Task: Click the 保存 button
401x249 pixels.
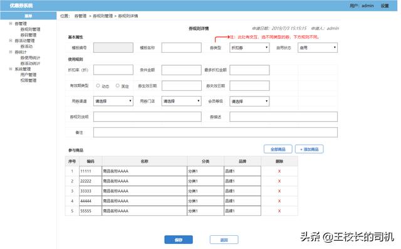Action: (x=179, y=240)
